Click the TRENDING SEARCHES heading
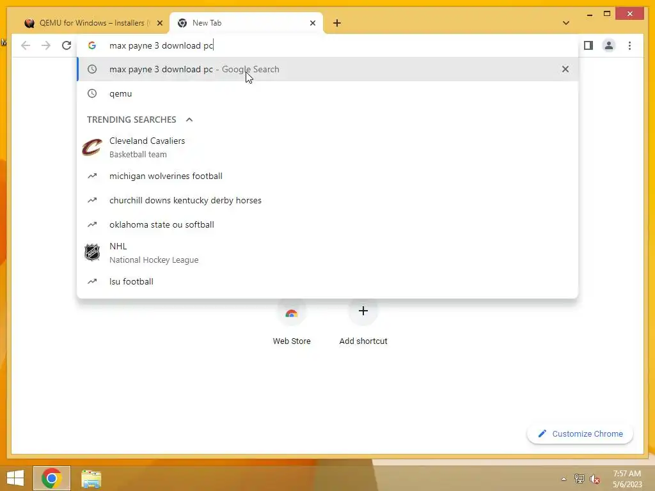This screenshot has height=491, width=655. point(132,120)
